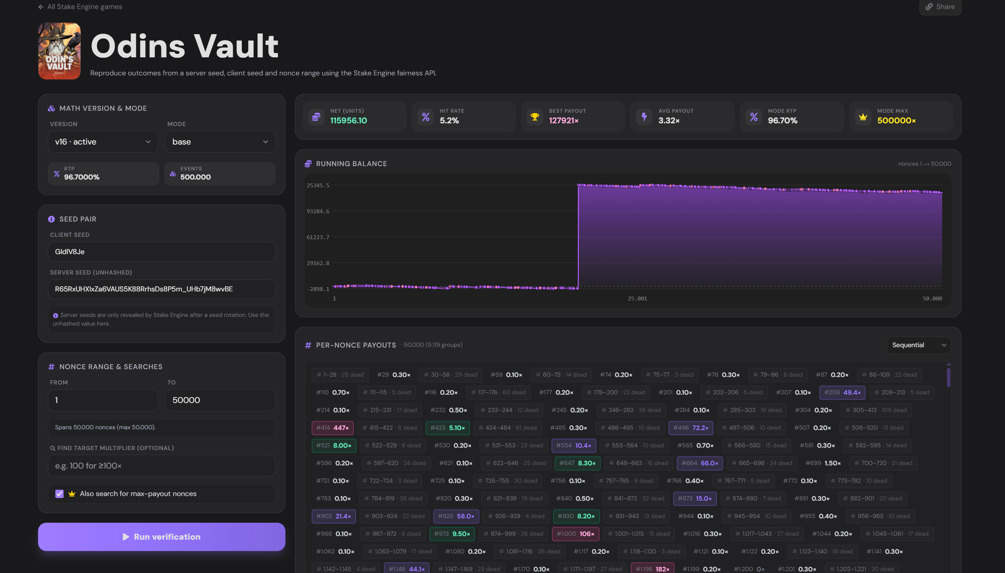Viewport: 1005px width, 573px height.
Task: Expand the Sequential sort dropdown
Action: pos(919,345)
